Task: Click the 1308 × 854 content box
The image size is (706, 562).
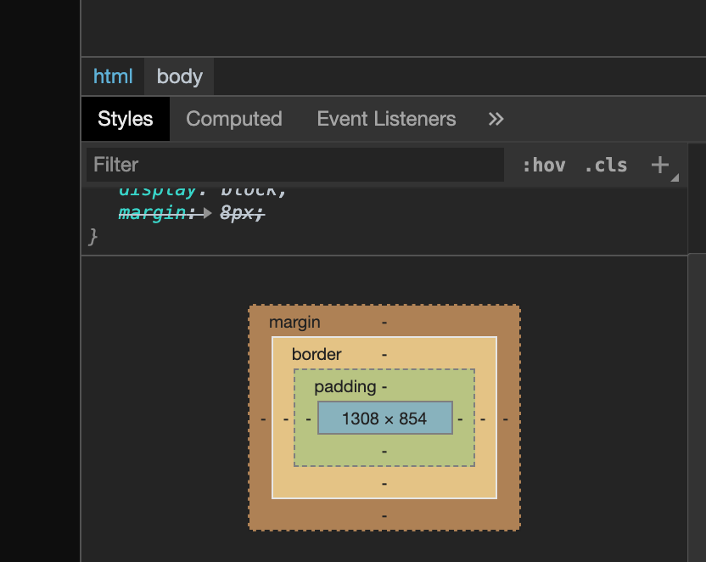Action: click(x=384, y=418)
